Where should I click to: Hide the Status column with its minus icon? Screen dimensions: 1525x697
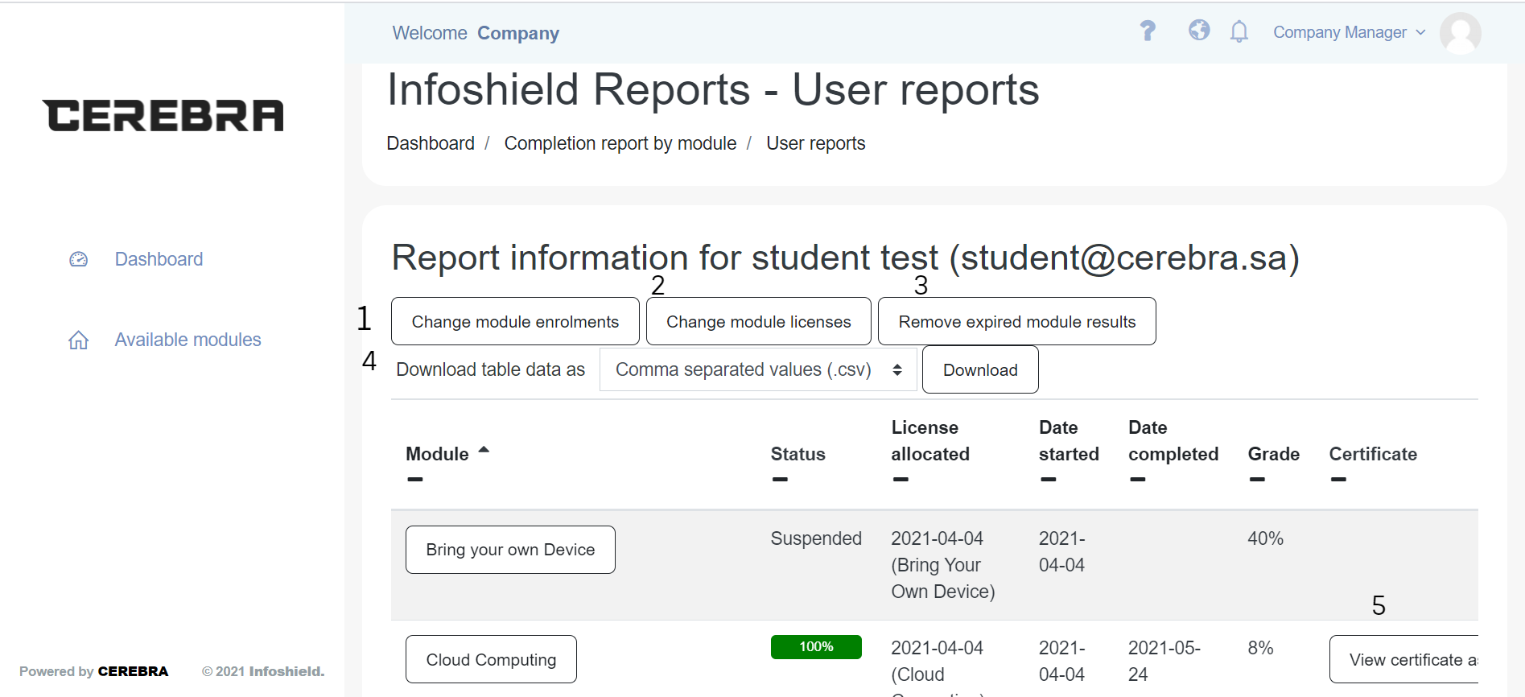(x=780, y=480)
